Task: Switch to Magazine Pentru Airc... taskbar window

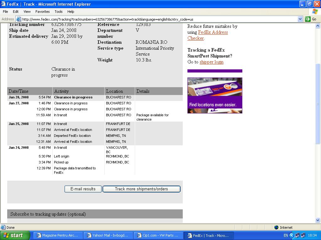Action: pos(58,235)
